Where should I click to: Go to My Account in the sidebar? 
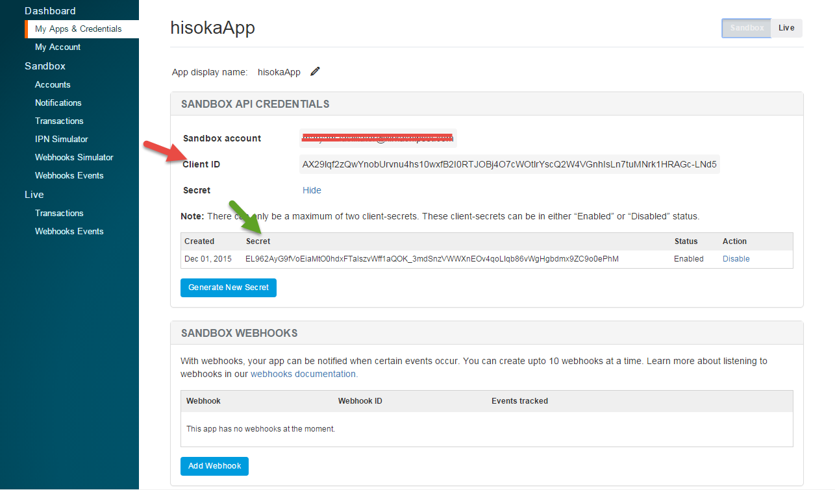pyautogui.click(x=58, y=47)
